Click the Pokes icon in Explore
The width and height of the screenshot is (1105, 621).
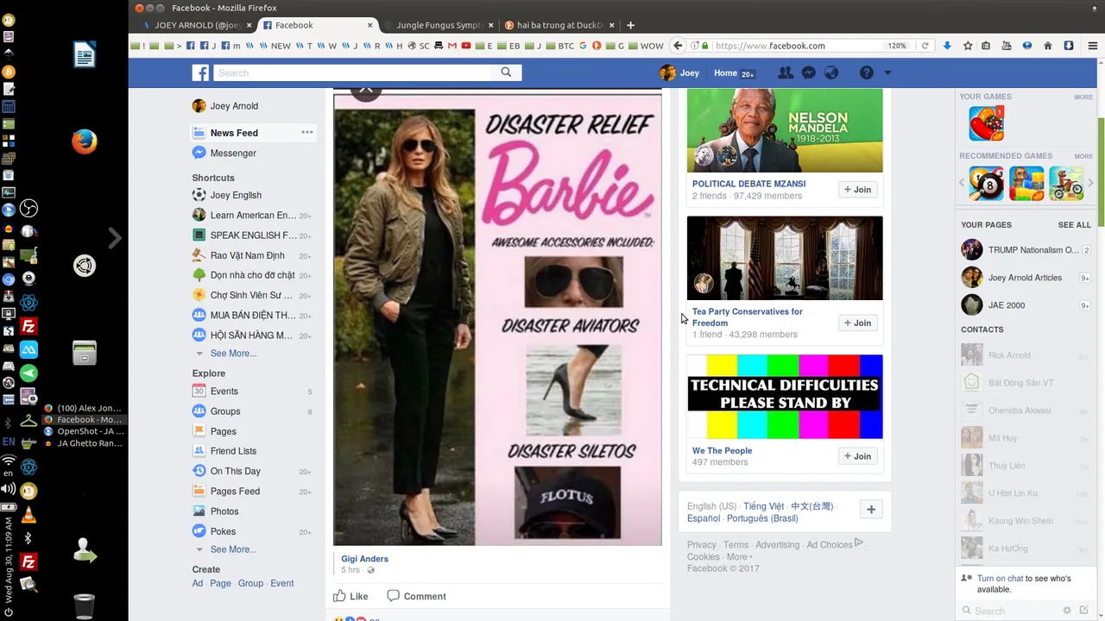(x=199, y=531)
